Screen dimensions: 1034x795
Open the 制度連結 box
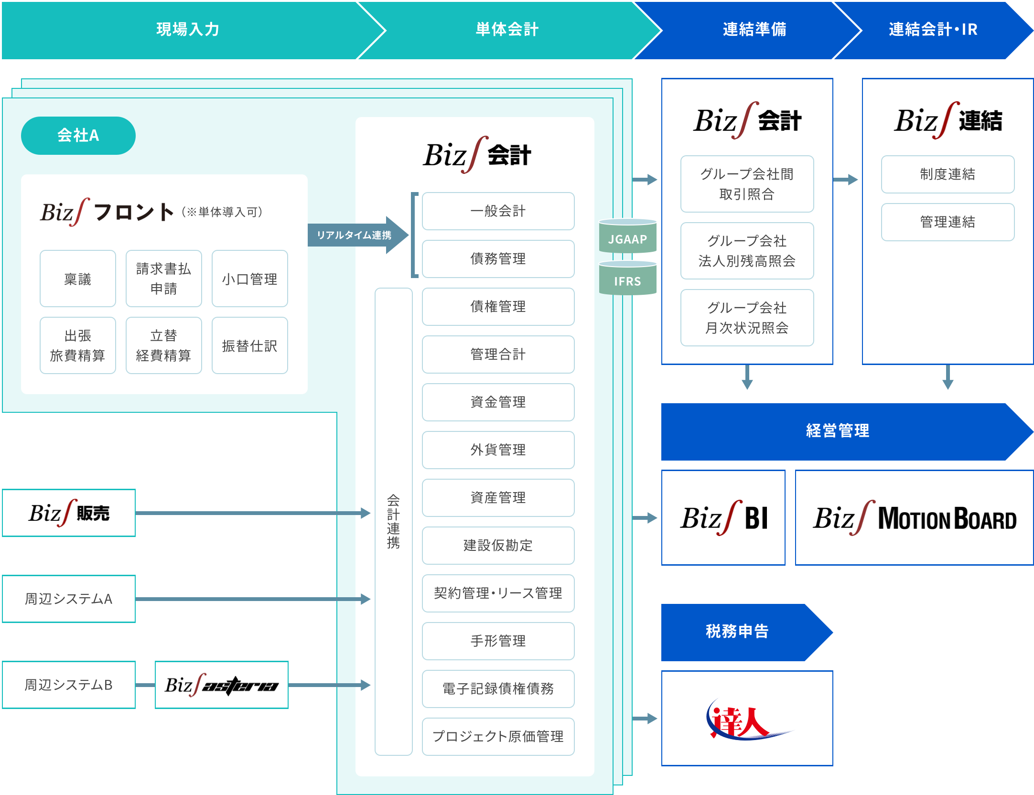pos(948,174)
